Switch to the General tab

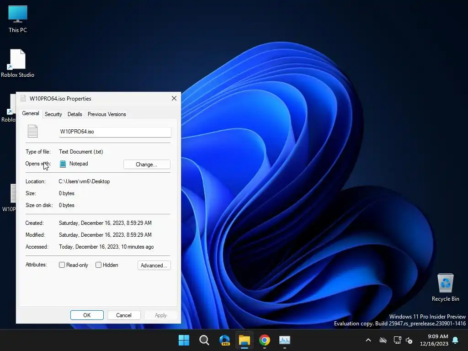pyautogui.click(x=31, y=113)
